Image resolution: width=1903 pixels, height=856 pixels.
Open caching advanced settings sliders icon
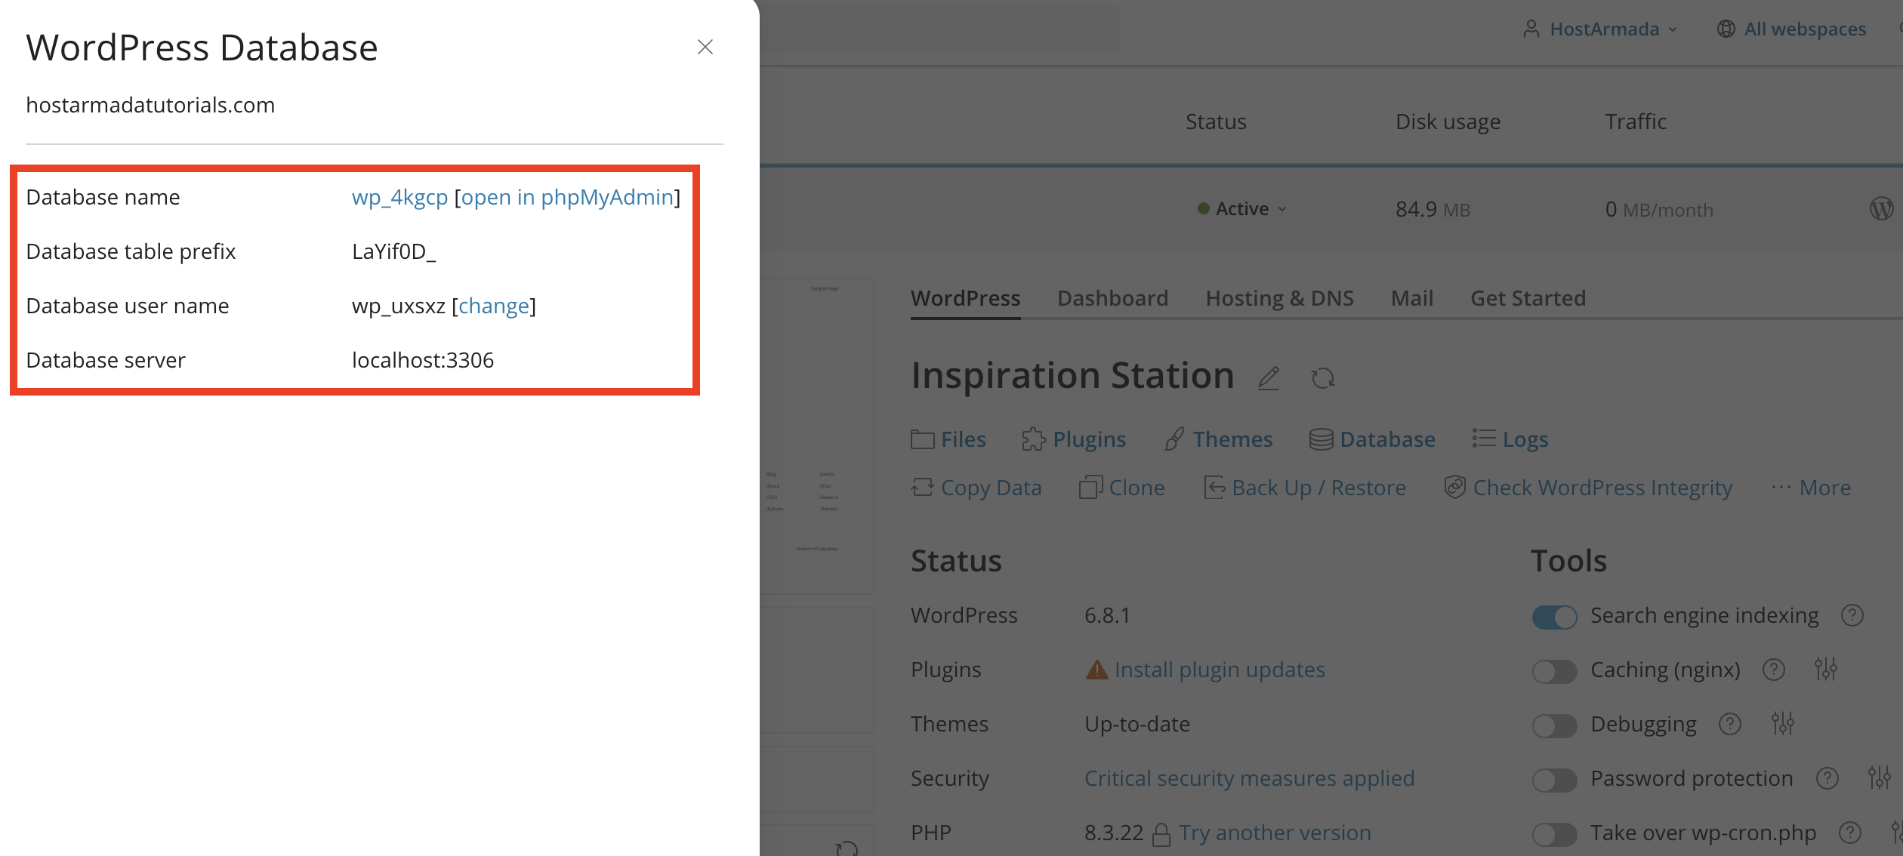(1827, 670)
